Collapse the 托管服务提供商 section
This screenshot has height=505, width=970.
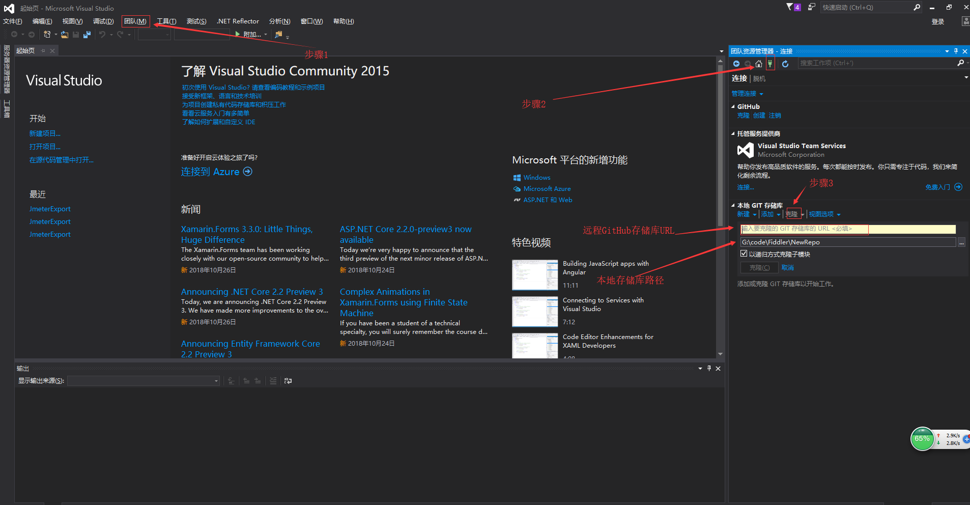(x=733, y=133)
